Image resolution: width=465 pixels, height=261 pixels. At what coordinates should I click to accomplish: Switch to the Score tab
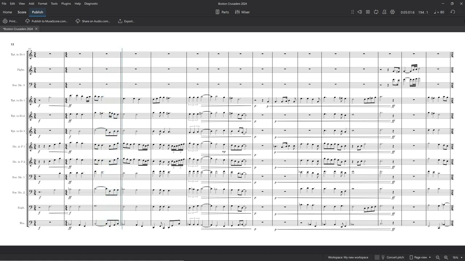22,12
